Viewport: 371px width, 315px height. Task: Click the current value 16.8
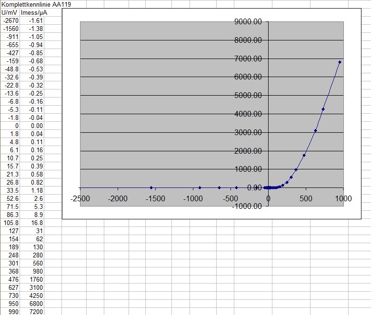tap(32, 223)
